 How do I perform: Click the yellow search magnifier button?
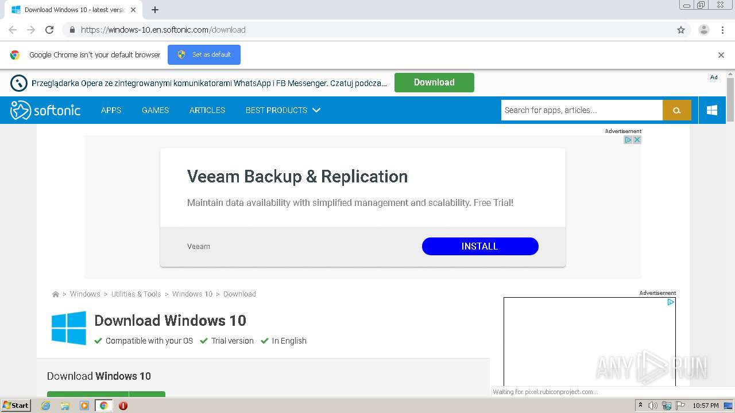(677, 110)
